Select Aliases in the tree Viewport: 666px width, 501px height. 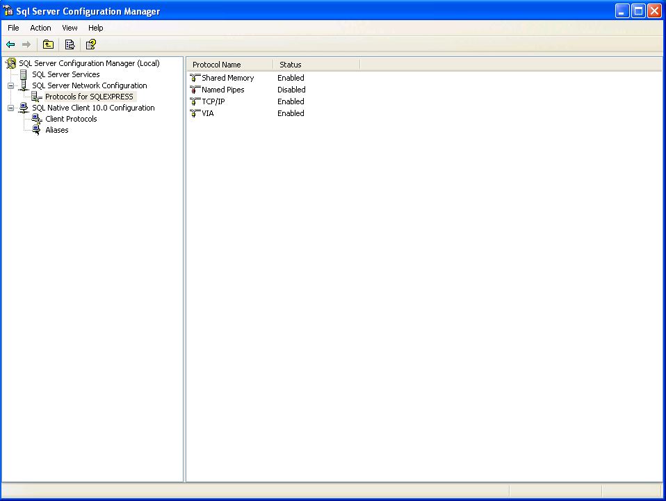(x=57, y=130)
